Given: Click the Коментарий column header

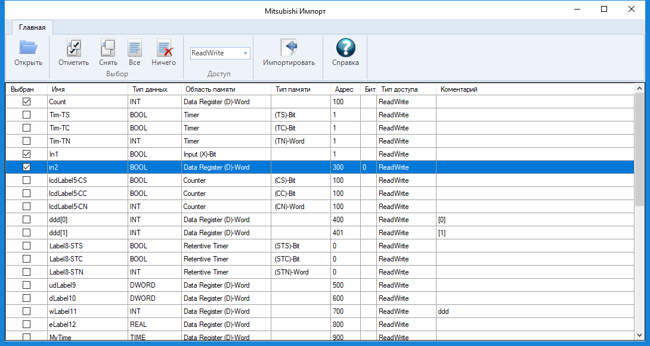Looking at the screenshot, I should tap(535, 89).
